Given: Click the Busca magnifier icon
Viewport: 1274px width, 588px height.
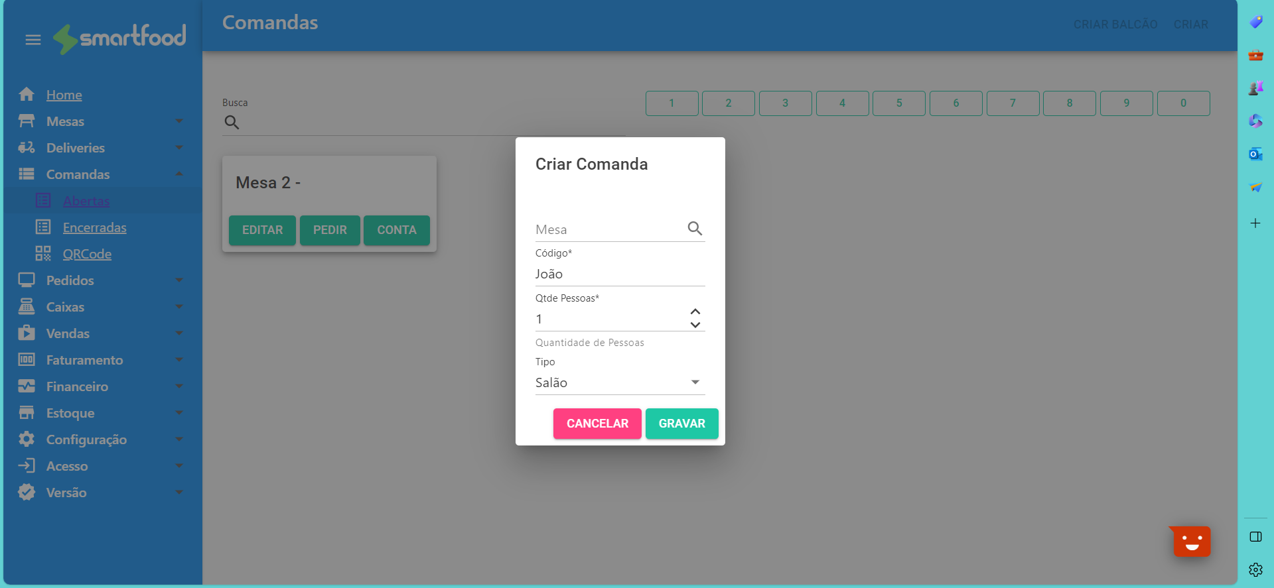Looking at the screenshot, I should (232, 123).
